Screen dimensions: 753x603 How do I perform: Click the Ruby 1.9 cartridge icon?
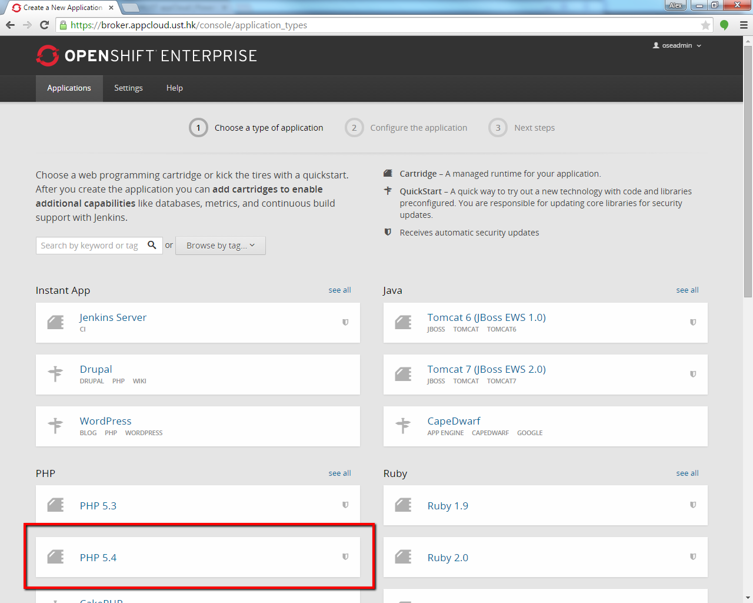pos(403,505)
